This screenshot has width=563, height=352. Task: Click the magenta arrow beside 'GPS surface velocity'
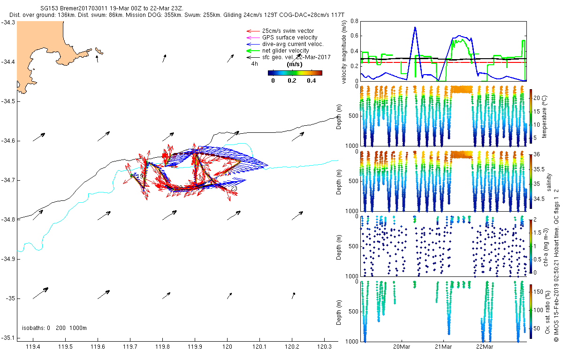(x=253, y=38)
